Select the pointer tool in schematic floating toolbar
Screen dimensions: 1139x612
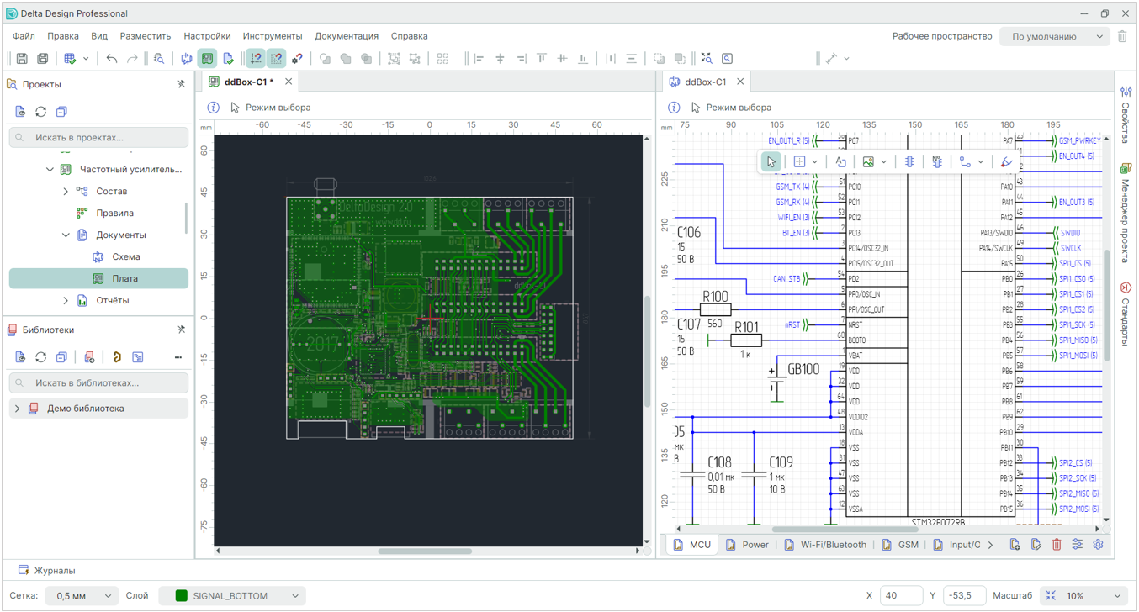point(771,161)
